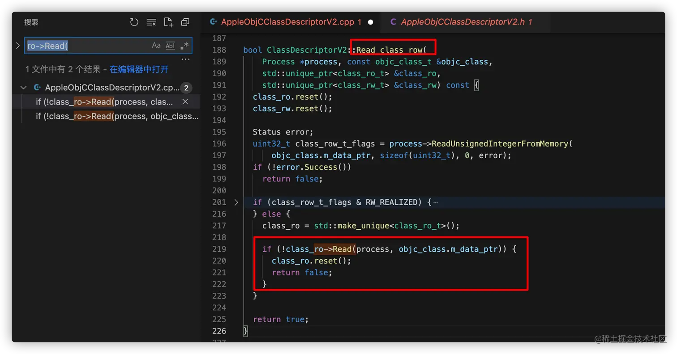Dismiss the first search result

(185, 102)
